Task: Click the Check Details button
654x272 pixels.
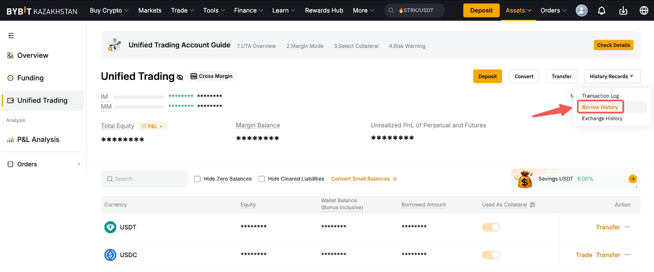Action: [613, 45]
